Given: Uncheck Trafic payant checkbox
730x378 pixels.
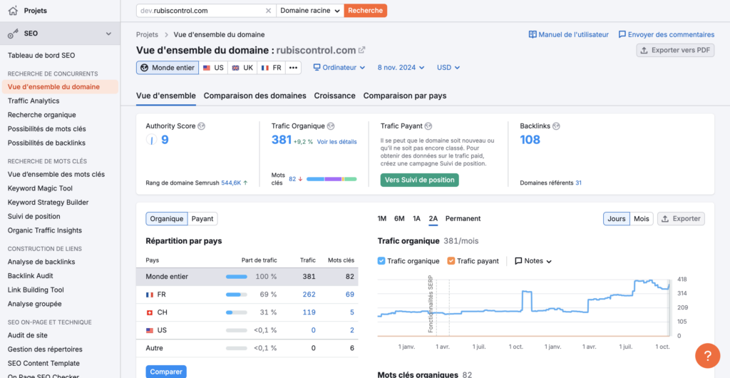Looking at the screenshot, I should [x=451, y=261].
